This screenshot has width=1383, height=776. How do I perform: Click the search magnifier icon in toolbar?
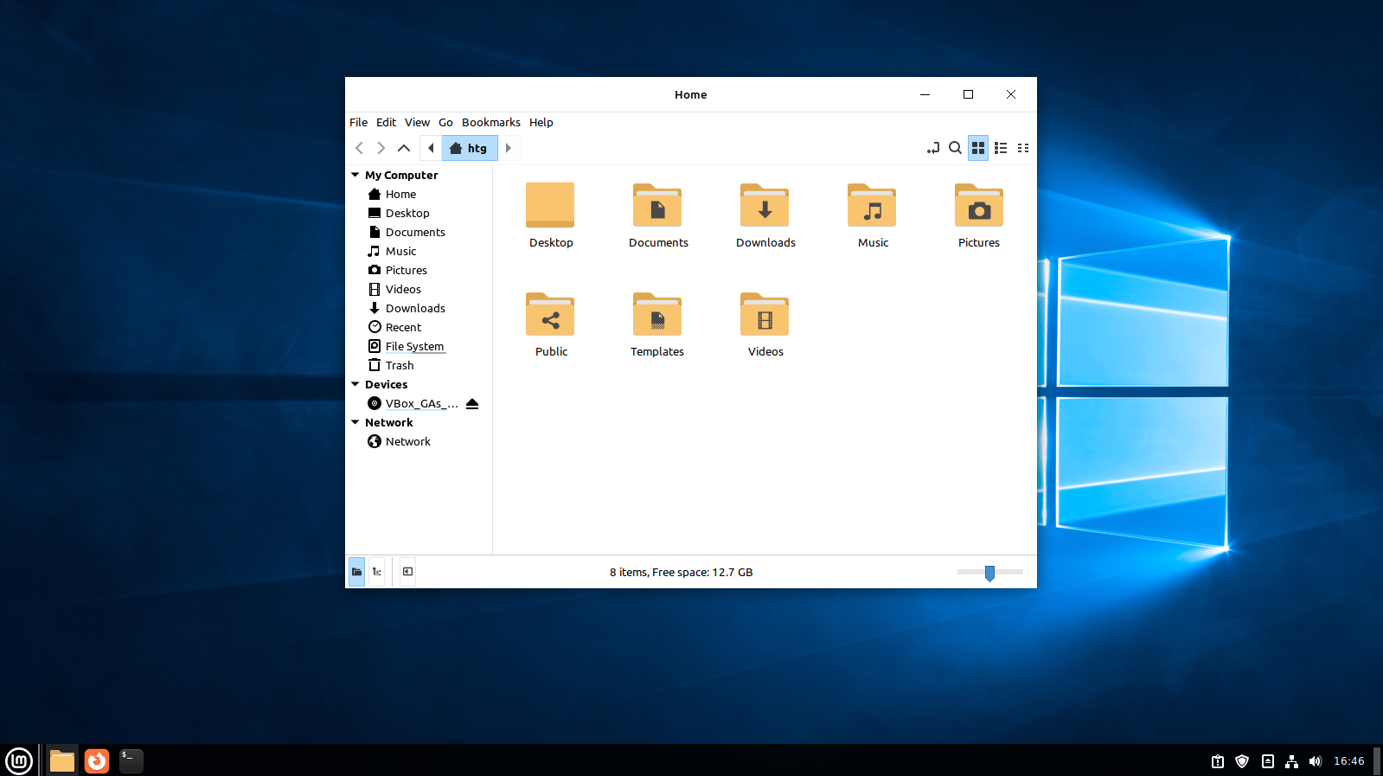(955, 148)
